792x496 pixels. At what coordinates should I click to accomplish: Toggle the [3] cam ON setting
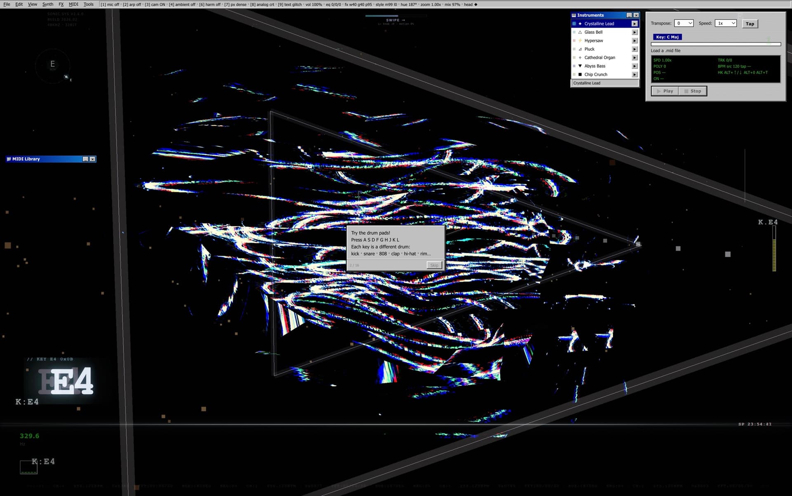coord(155,5)
